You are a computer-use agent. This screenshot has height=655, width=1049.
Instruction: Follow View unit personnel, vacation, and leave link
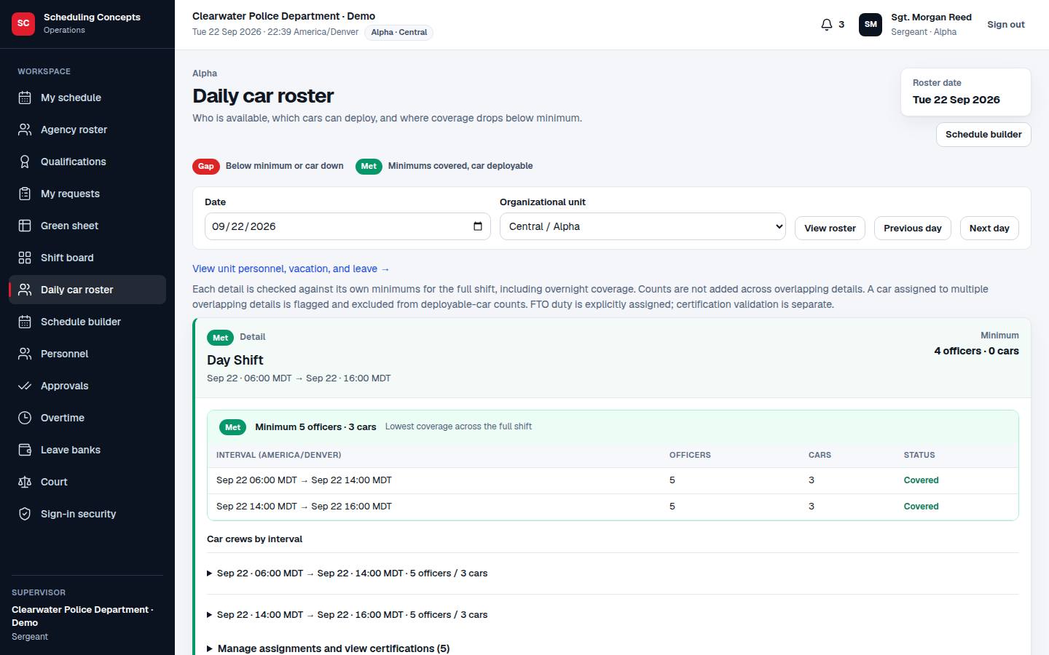pos(291,269)
